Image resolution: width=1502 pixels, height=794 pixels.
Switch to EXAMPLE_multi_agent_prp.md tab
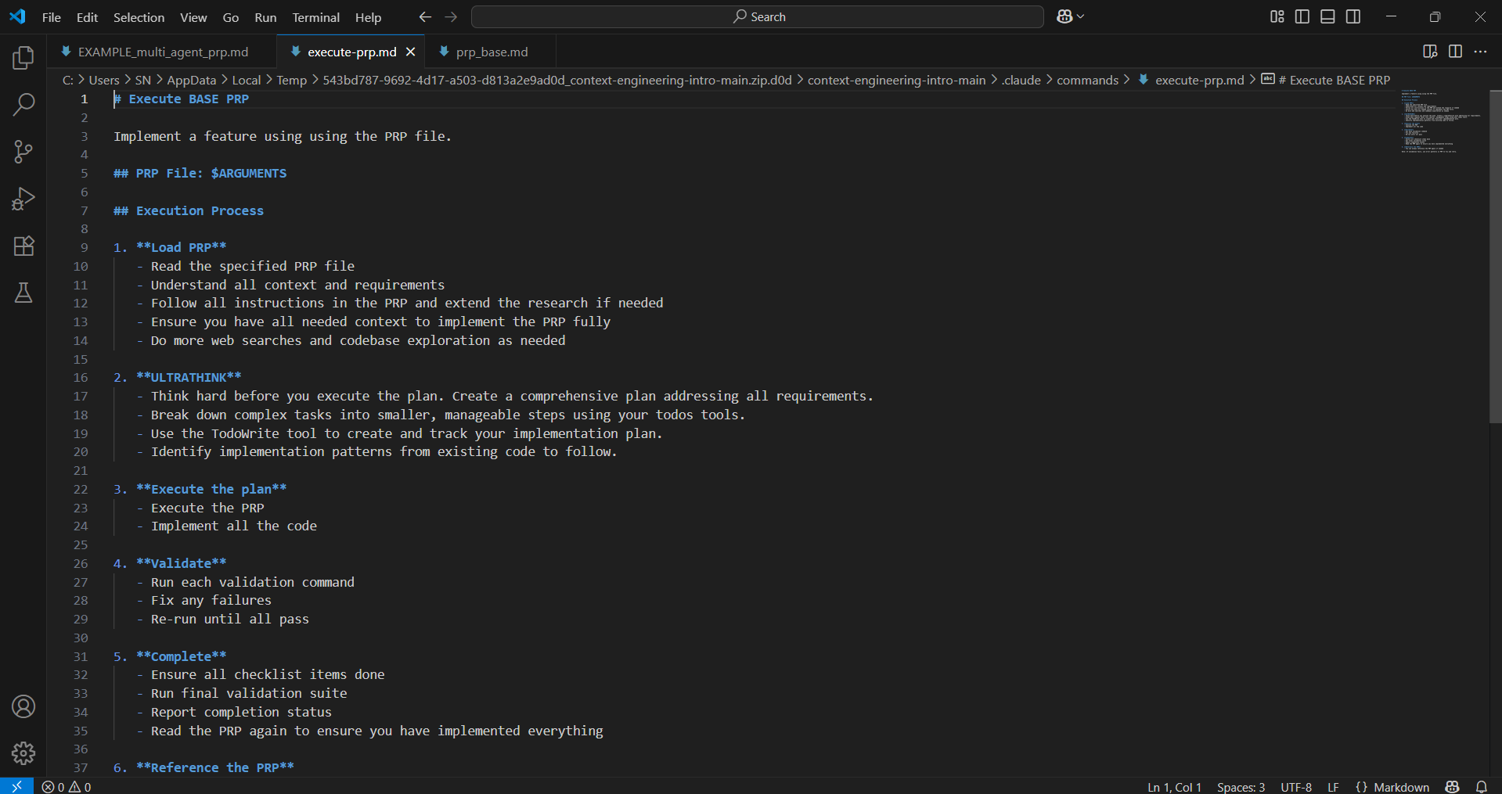tap(163, 52)
